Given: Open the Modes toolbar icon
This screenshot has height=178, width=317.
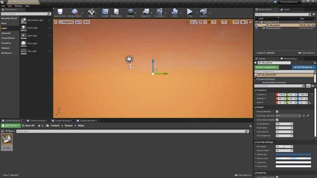Looking at the screenshot, I should tap(91, 12).
